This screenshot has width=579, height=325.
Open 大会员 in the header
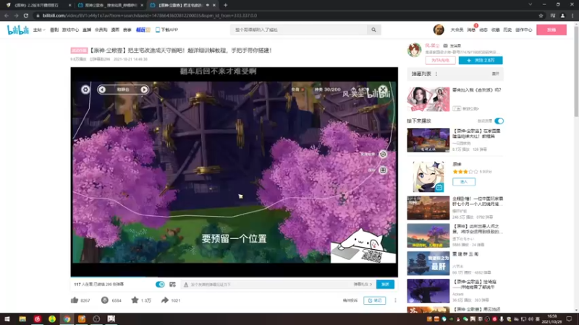point(457,30)
